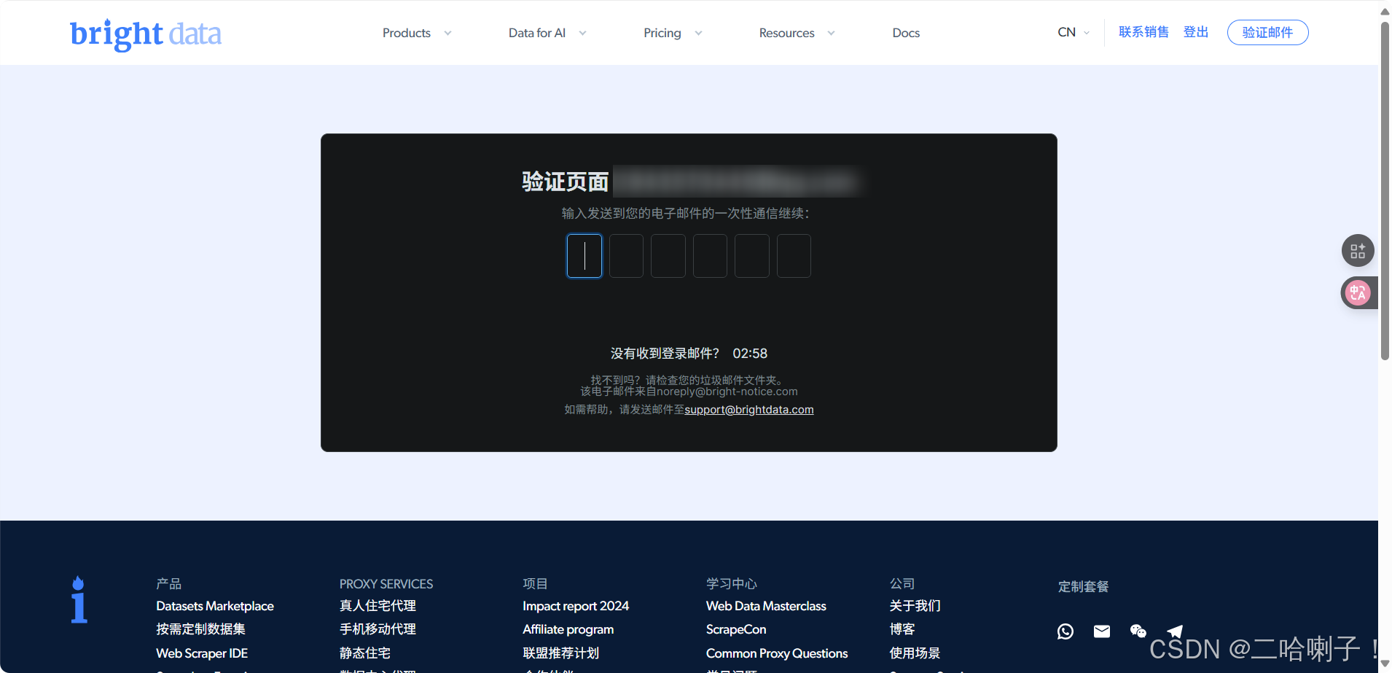Focus the fourth verification code box
The width and height of the screenshot is (1392, 673).
point(710,256)
